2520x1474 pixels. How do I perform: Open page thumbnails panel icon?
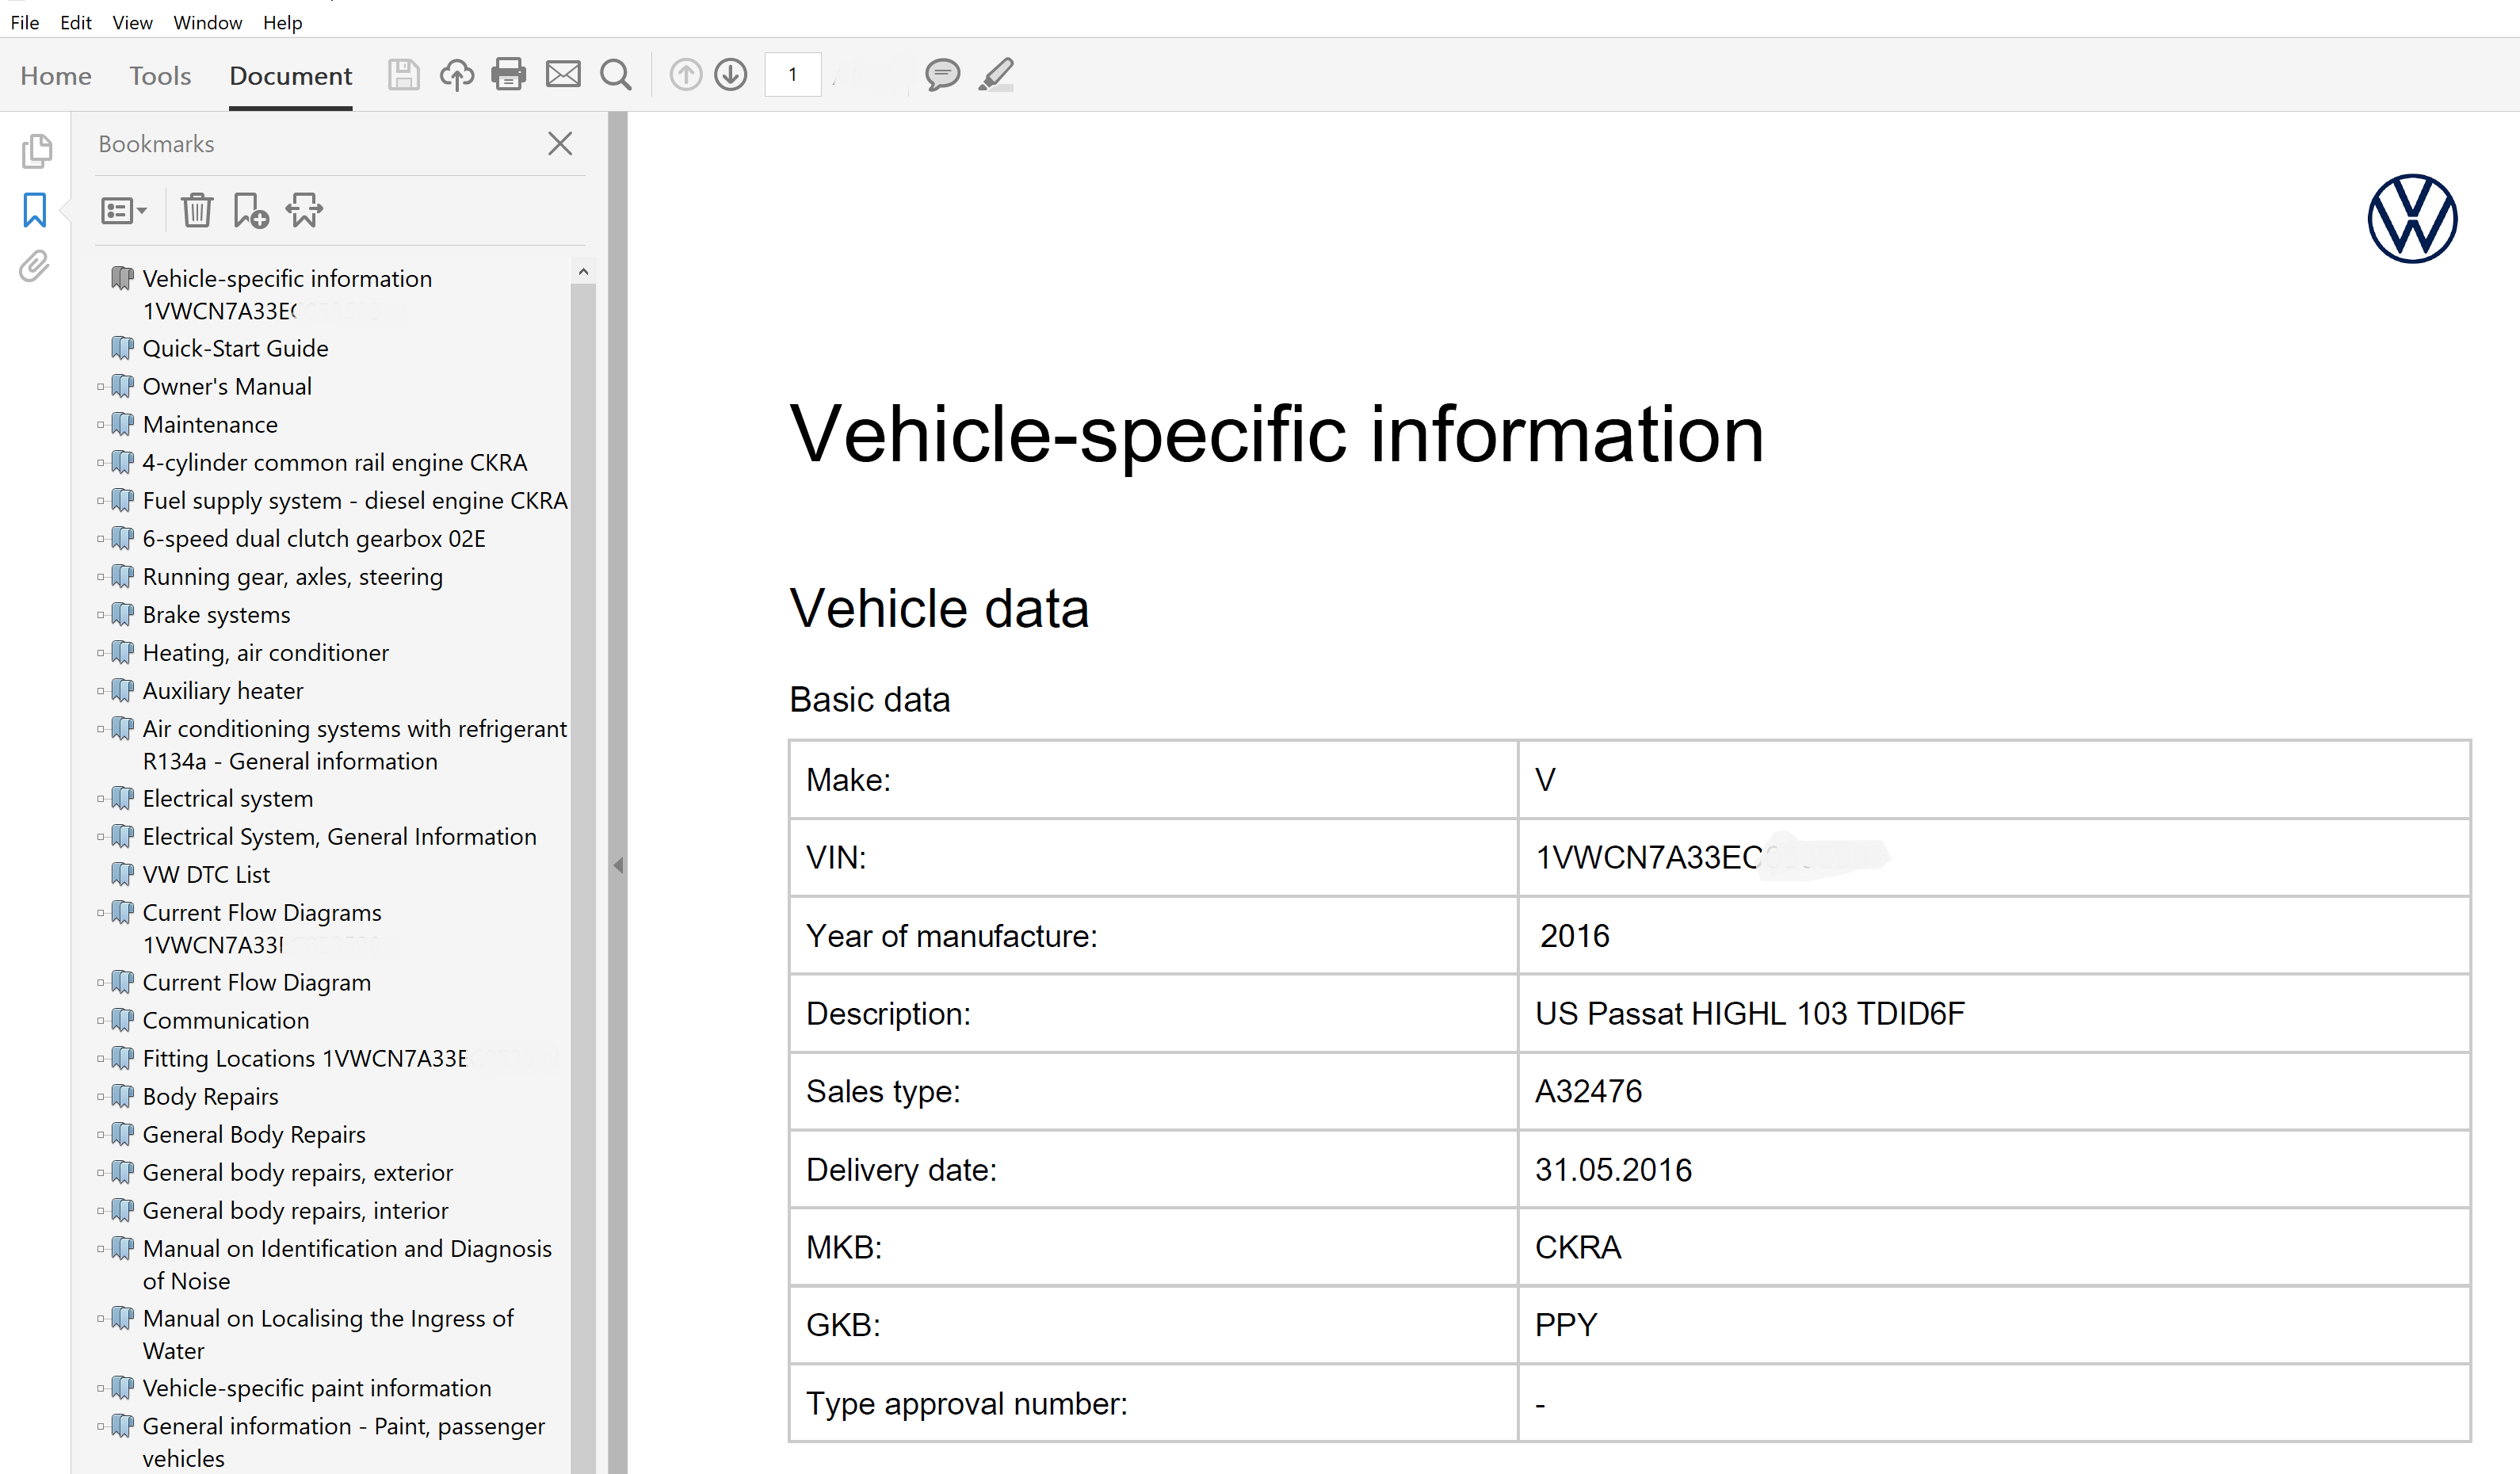[36, 151]
